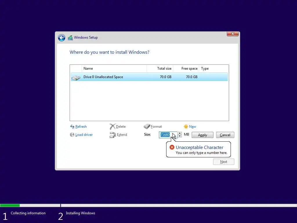This screenshot has width=297, height=223.
Task: Click 'You can only type a number here' text
Action: [201, 153]
